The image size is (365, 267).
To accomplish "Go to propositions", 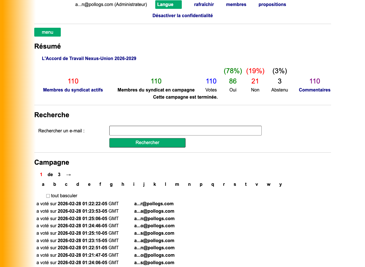I will tap(272, 5).
